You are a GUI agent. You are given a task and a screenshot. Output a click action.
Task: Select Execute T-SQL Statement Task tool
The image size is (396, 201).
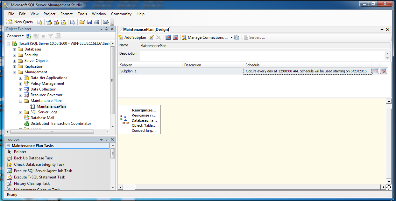[x=39, y=177]
